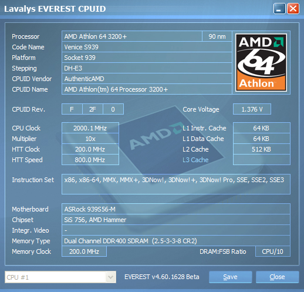This screenshot has width=304, height=292.
Task: Minimize the EVEREST CPUID window
Action: (x=279, y=9)
